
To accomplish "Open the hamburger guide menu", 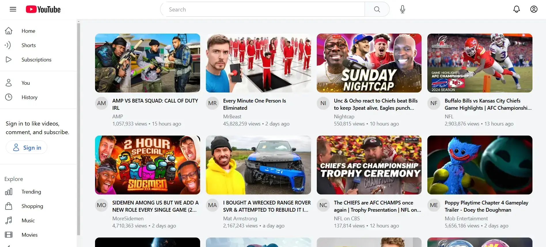I will [x=13, y=9].
